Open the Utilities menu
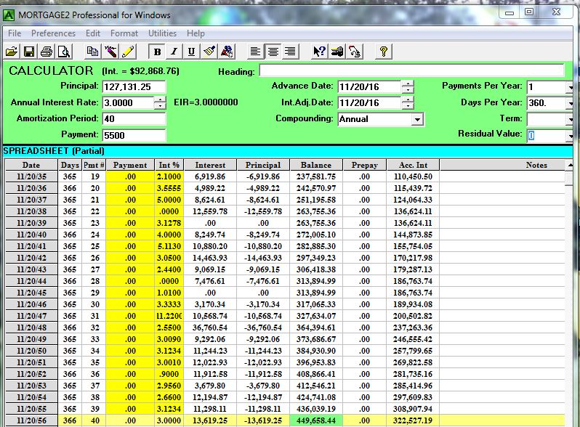580x427 pixels. pyautogui.click(x=162, y=33)
